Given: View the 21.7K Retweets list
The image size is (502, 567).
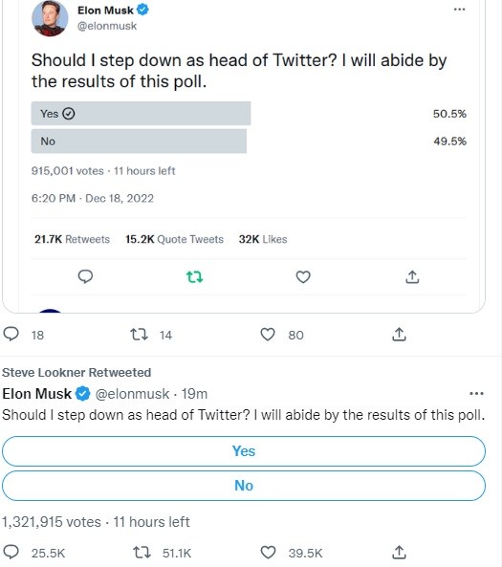Looking at the screenshot, I should (x=72, y=239).
